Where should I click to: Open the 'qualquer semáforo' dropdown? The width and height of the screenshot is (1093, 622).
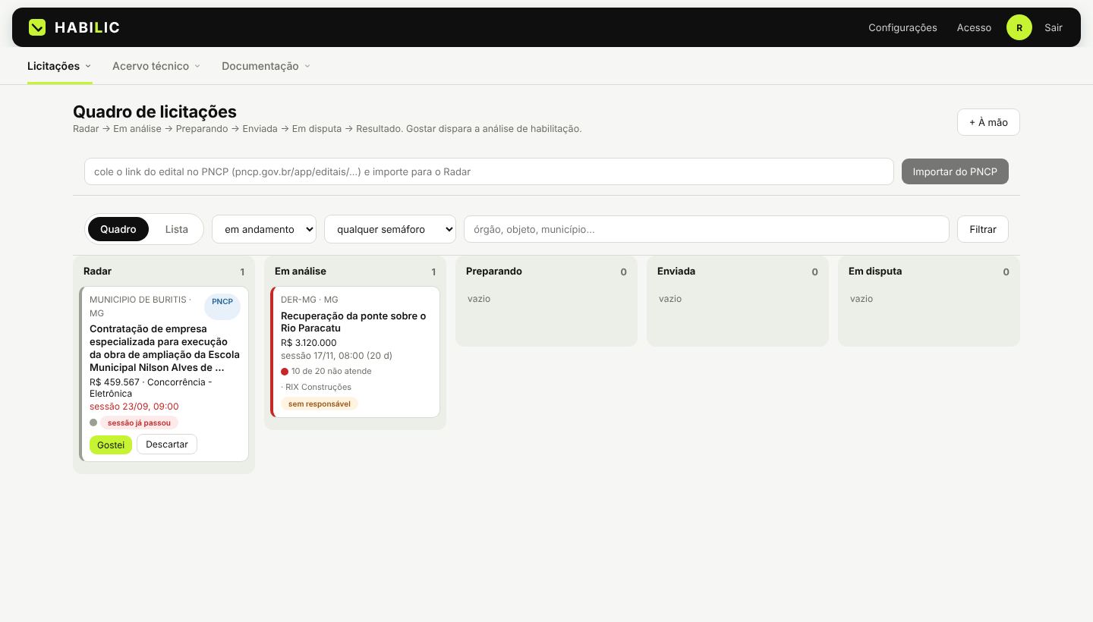390,229
